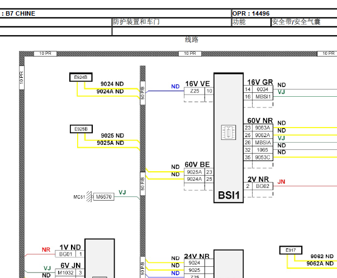Click pin 35 cell beside 9053C
The height and width of the screenshot is (278, 337).
click(x=248, y=157)
